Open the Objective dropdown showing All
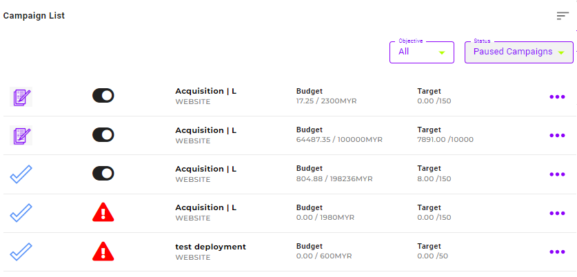 pos(422,52)
